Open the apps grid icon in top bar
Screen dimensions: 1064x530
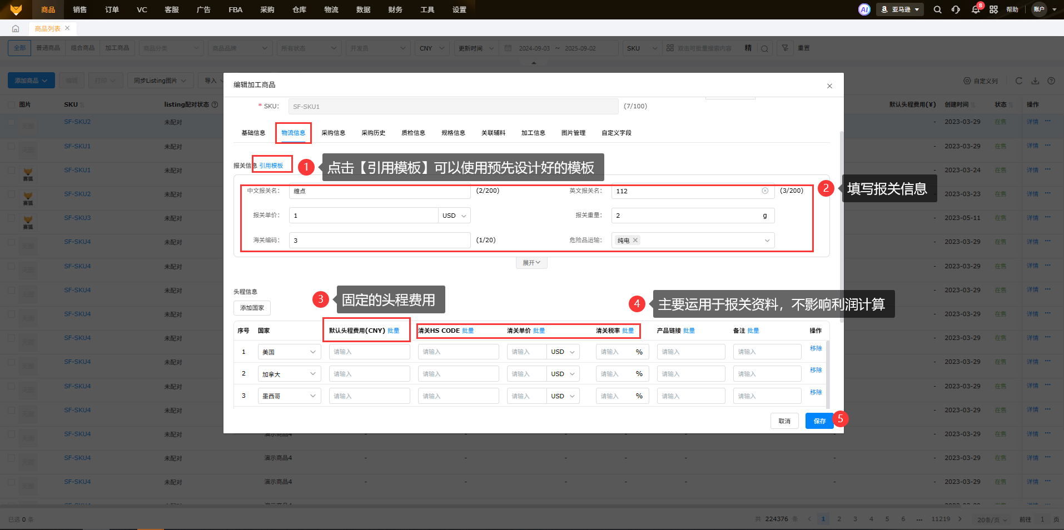993,9
